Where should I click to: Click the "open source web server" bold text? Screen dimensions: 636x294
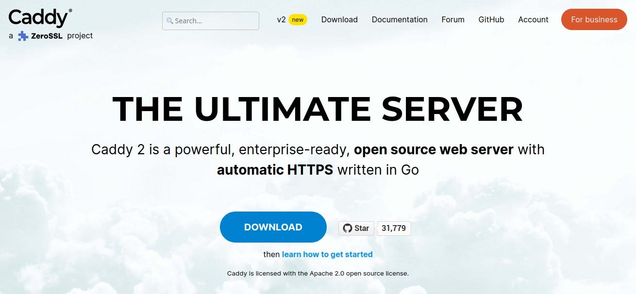[434, 149]
